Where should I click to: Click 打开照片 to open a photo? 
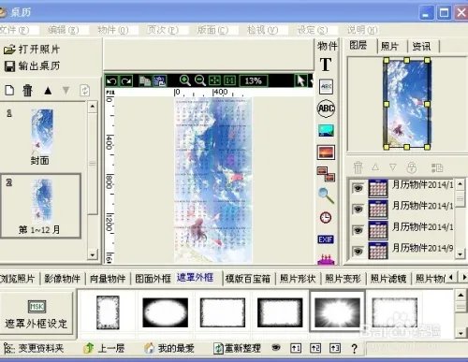[32, 49]
